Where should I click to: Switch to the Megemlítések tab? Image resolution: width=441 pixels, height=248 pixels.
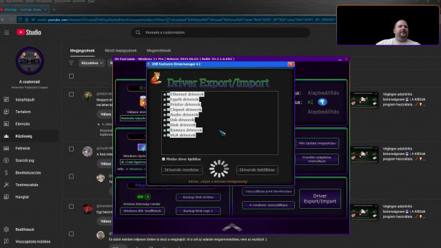pyautogui.click(x=158, y=50)
